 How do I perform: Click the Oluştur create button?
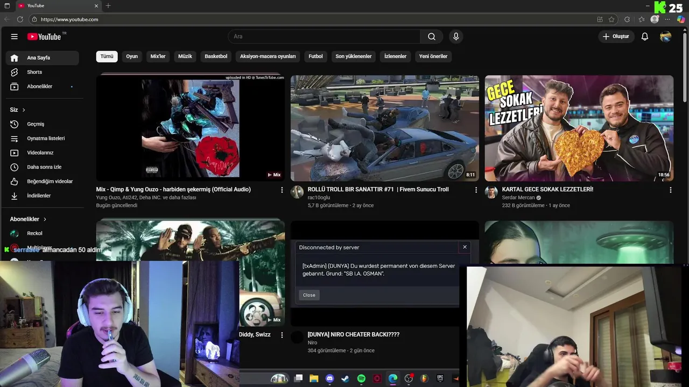616,37
